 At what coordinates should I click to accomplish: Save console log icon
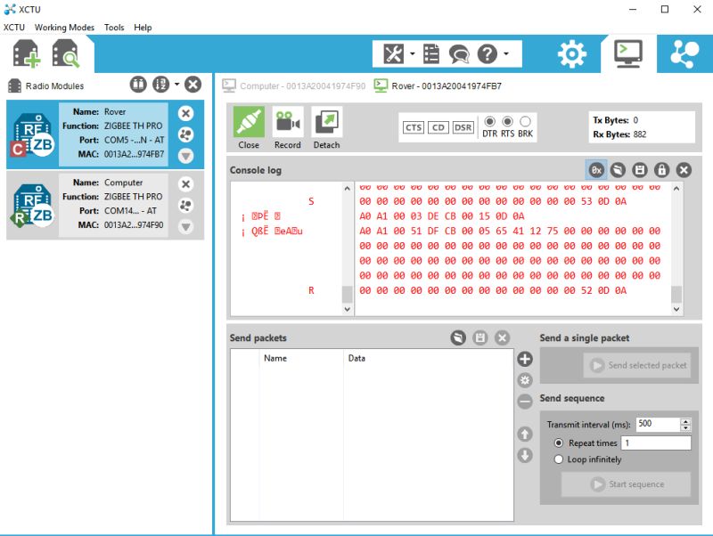pos(639,170)
